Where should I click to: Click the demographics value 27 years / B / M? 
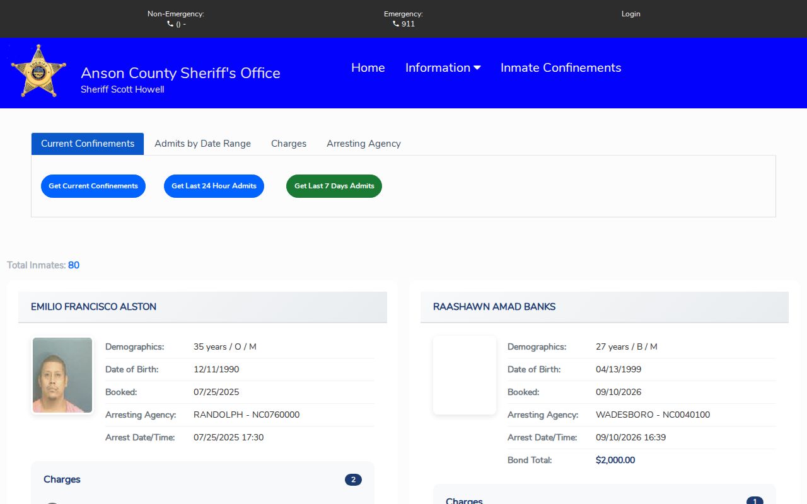(627, 346)
